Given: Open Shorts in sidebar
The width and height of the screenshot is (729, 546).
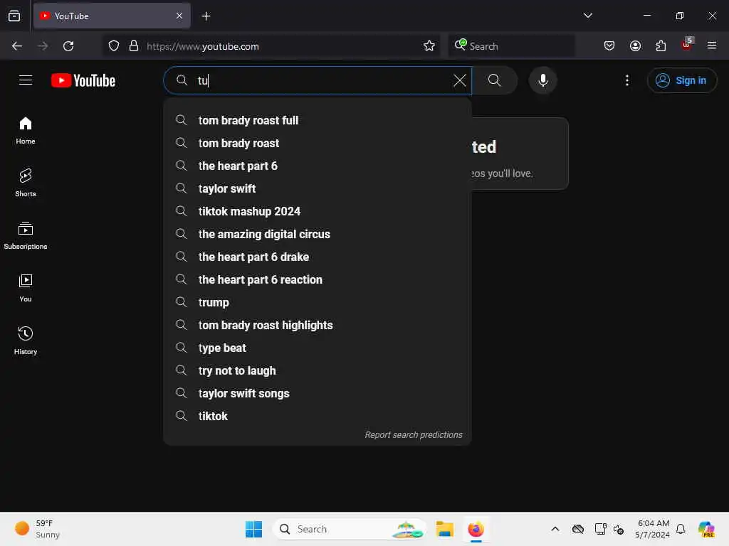Looking at the screenshot, I should (26, 183).
